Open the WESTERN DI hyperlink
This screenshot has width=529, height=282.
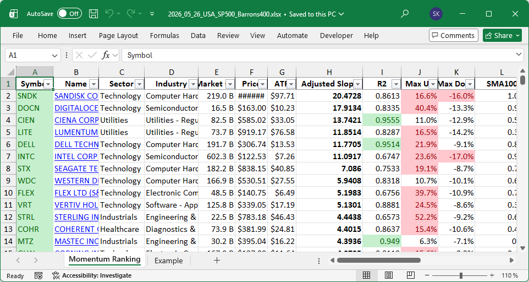pos(76,181)
